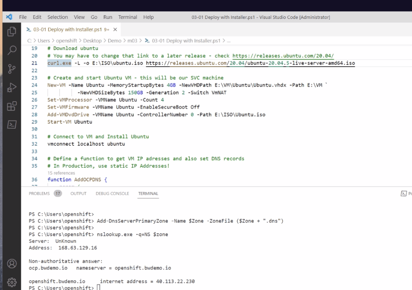Switch to the PROBLEMS panel tab

(39, 194)
